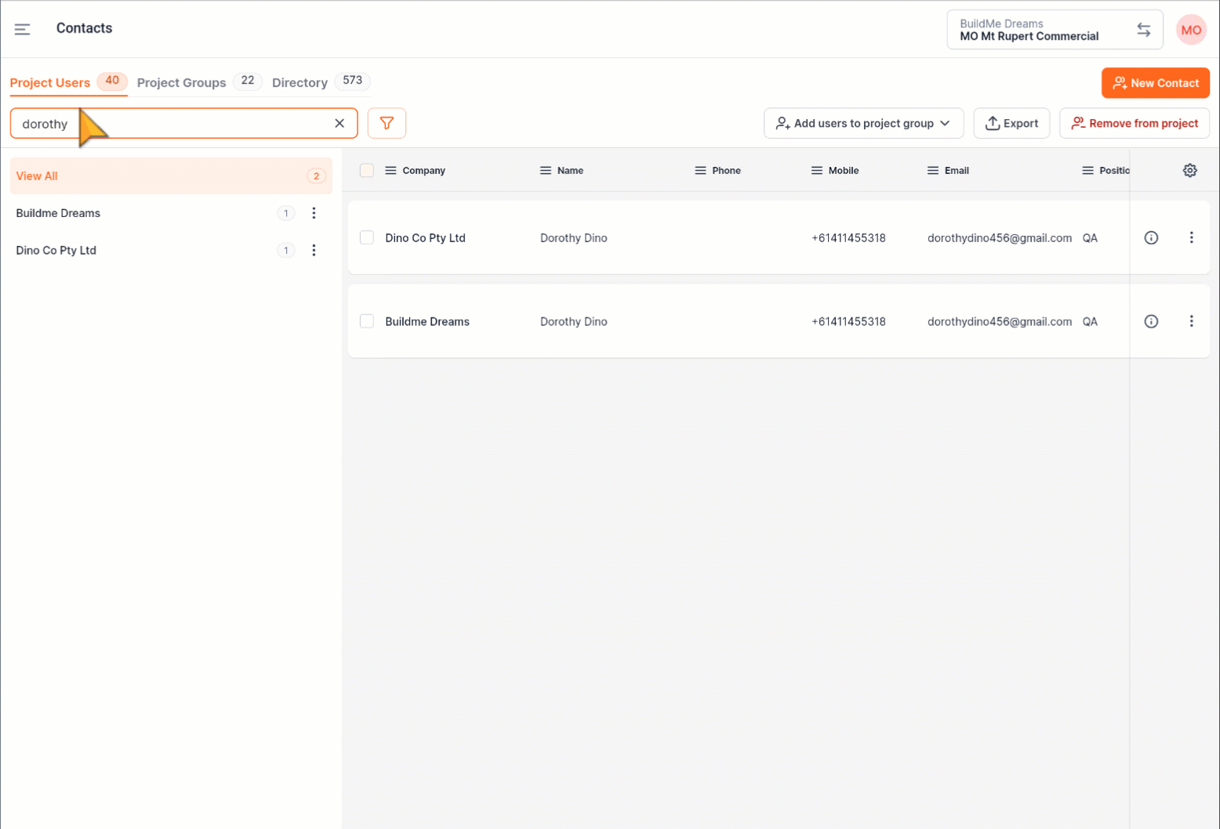The image size is (1220, 829).
Task: Open table column settings gear
Action: tap(1189, 170)
